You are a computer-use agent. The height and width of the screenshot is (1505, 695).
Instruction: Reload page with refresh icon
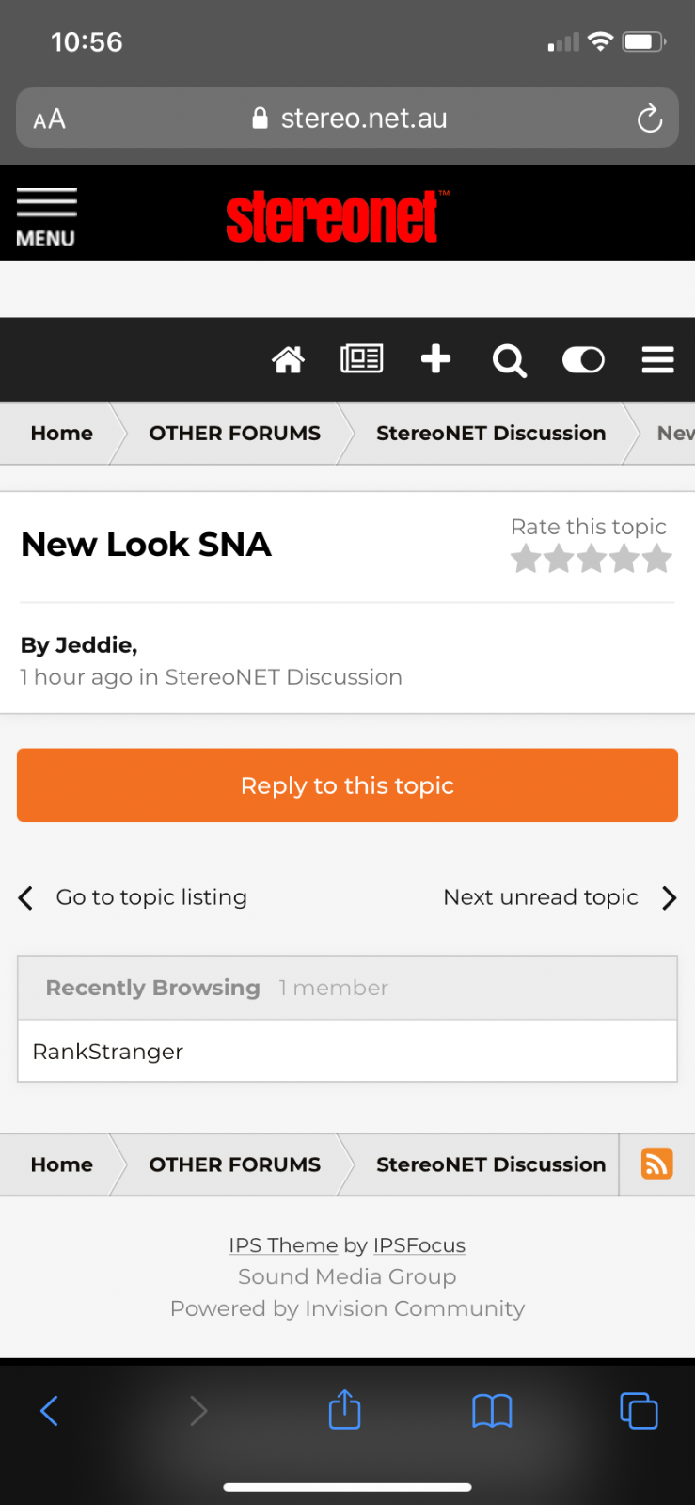pyautogui.click(x=649, y=119)
